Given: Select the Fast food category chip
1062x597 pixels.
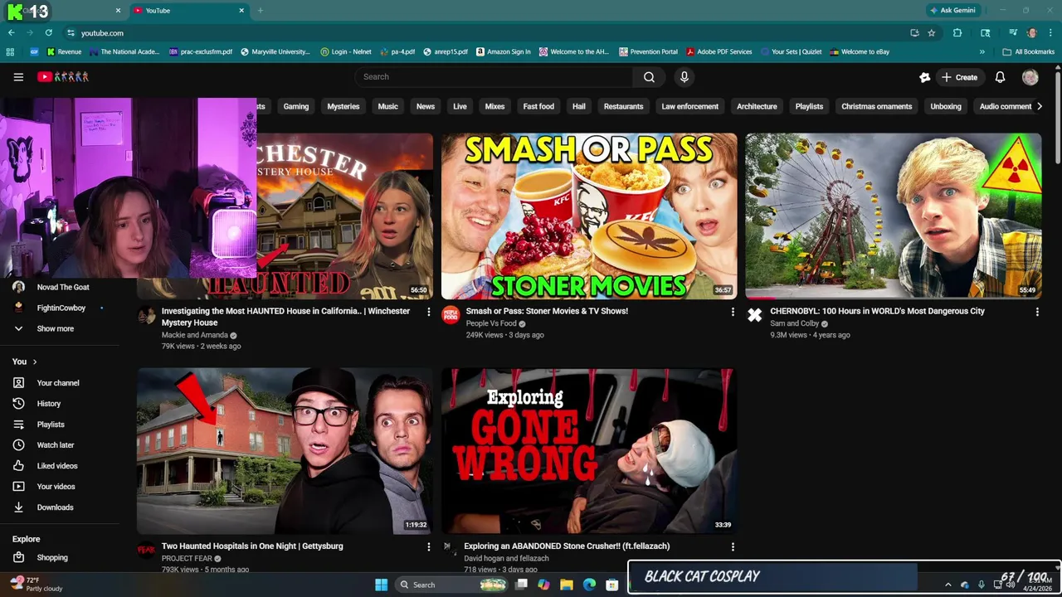Looking at the screenshot, I should 538,106.
